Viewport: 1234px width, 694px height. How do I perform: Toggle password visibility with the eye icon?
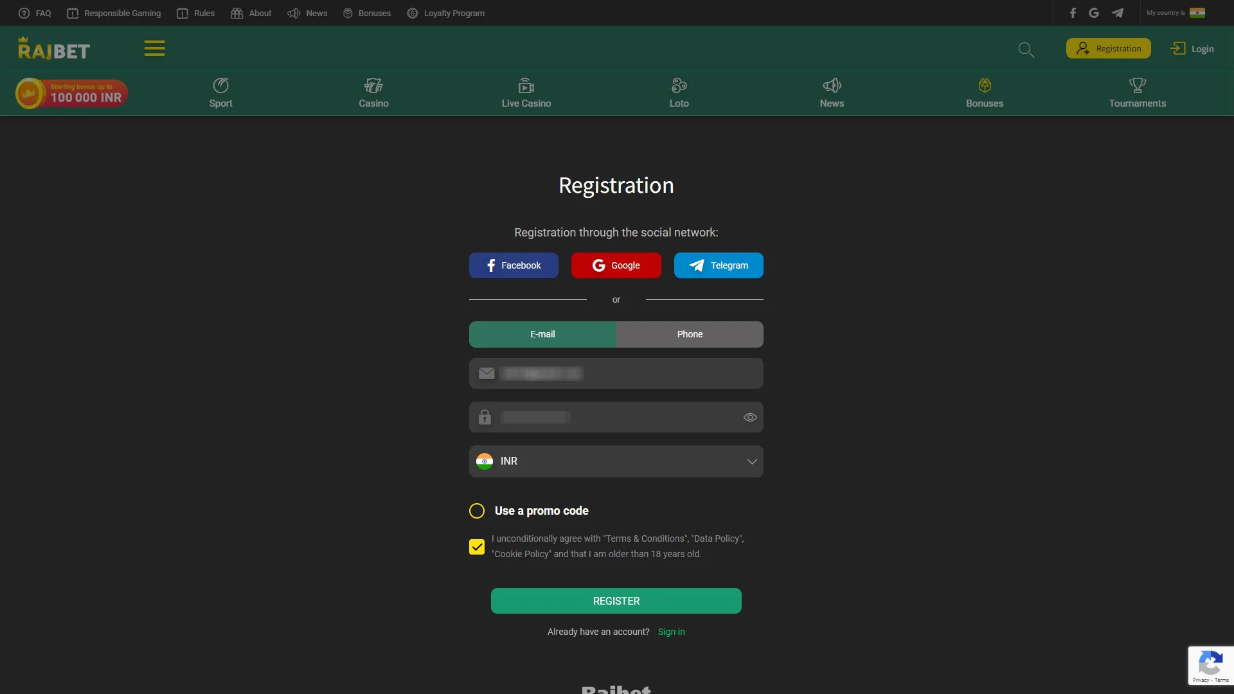(750, 417)
